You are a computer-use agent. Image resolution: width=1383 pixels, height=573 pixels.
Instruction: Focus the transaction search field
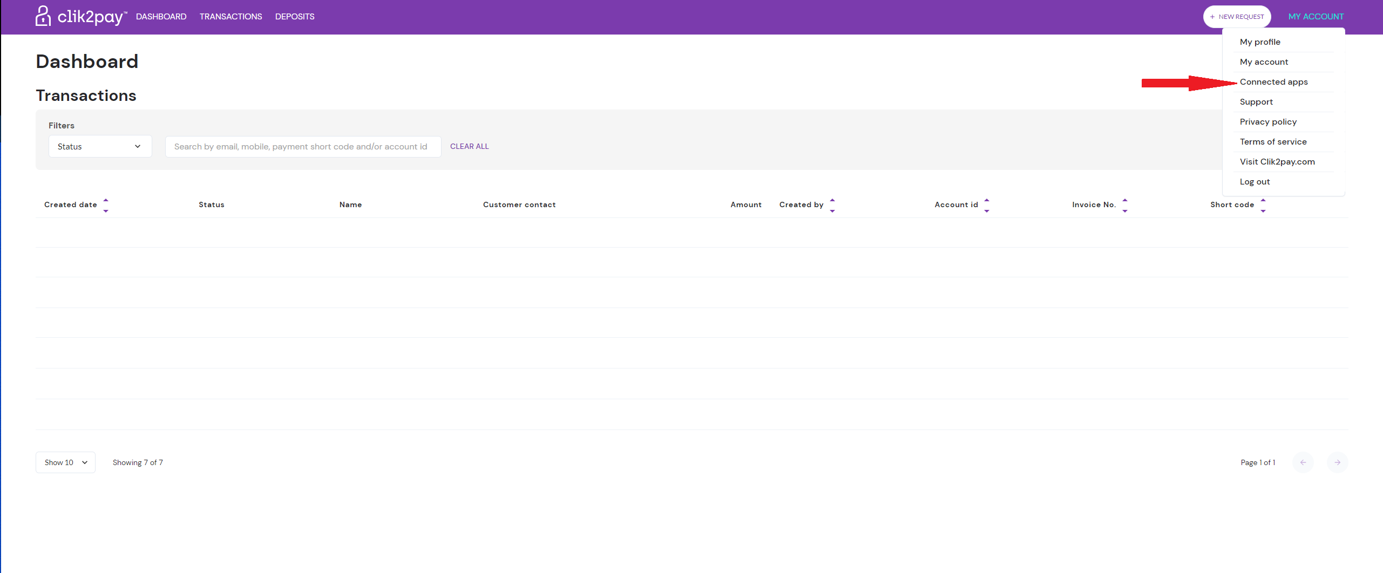click(303, 146)
